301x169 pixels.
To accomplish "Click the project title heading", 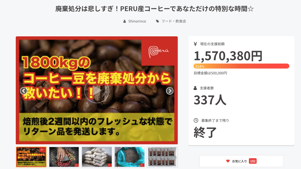I will [x=155, y=9].
